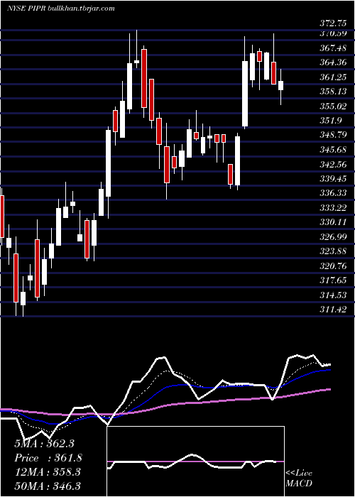Select the 358.13 price level label
This screenshot has height=497, width=355.
(x=333, y=92)
